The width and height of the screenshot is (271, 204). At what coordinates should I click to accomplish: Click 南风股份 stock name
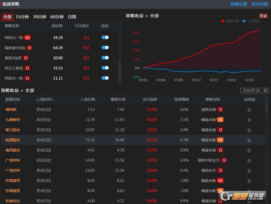[12, 150]
